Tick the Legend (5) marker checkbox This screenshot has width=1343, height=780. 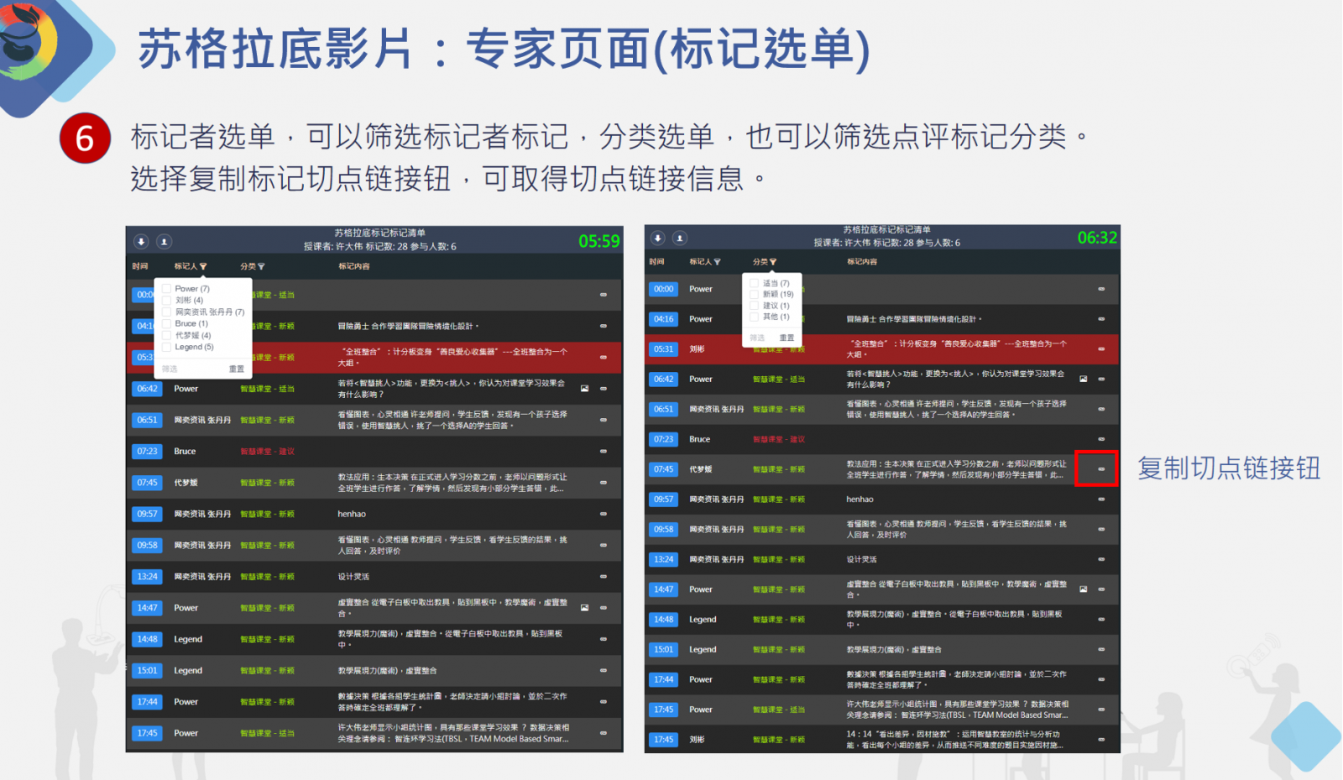click(166, 347)
